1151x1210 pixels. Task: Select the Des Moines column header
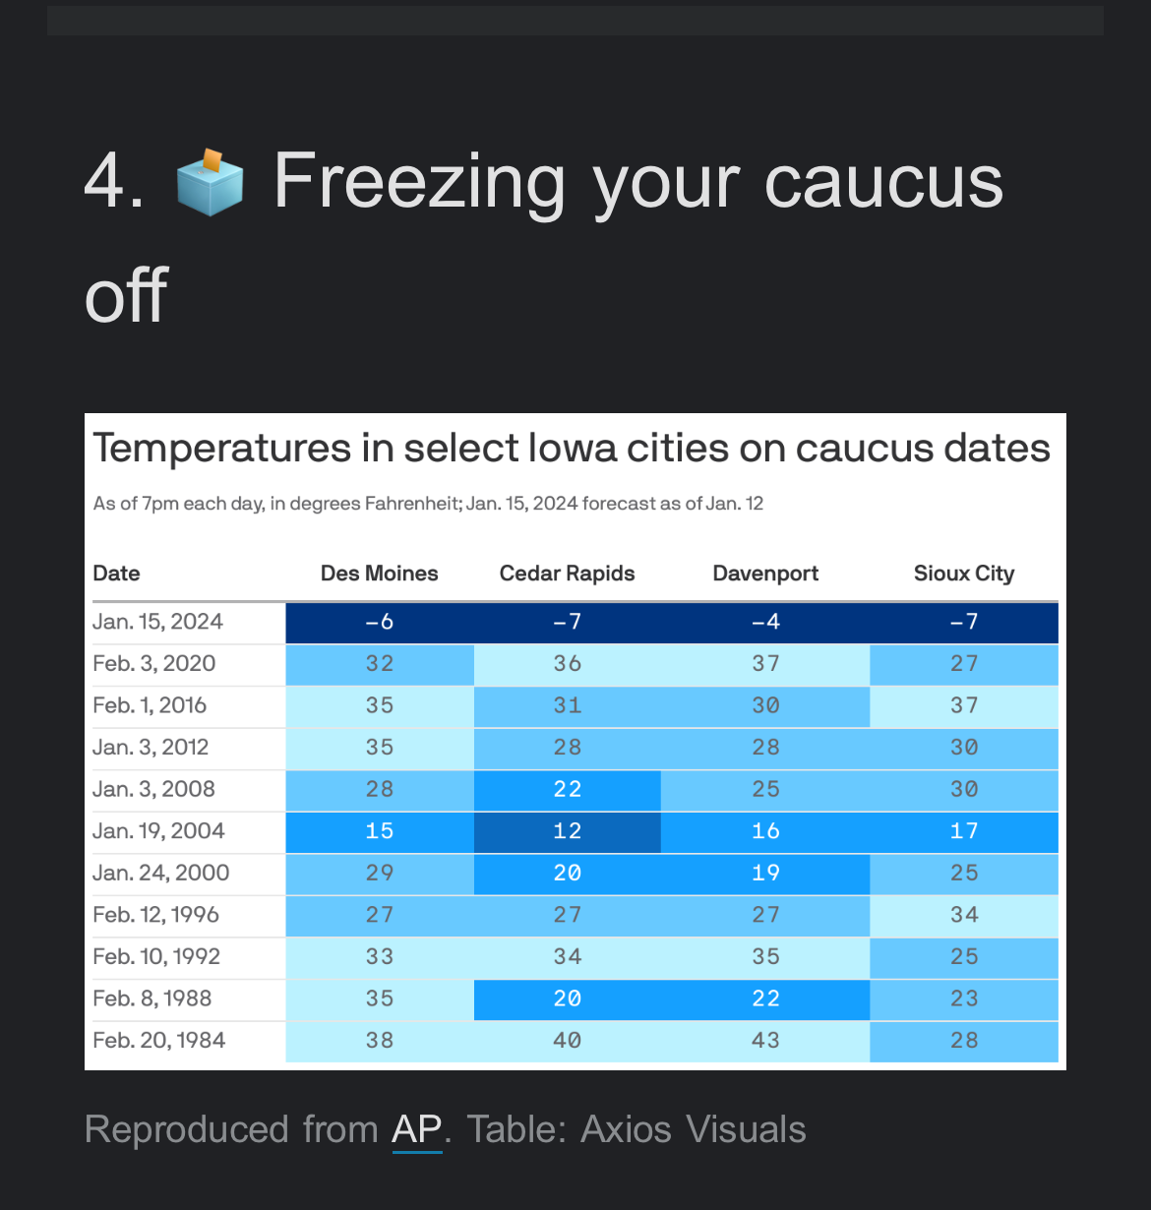pyautogui.click(x=379, y=574)
